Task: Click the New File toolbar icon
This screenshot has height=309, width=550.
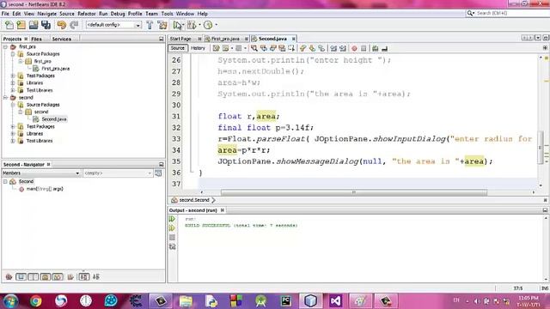Action: pos(9,25)
